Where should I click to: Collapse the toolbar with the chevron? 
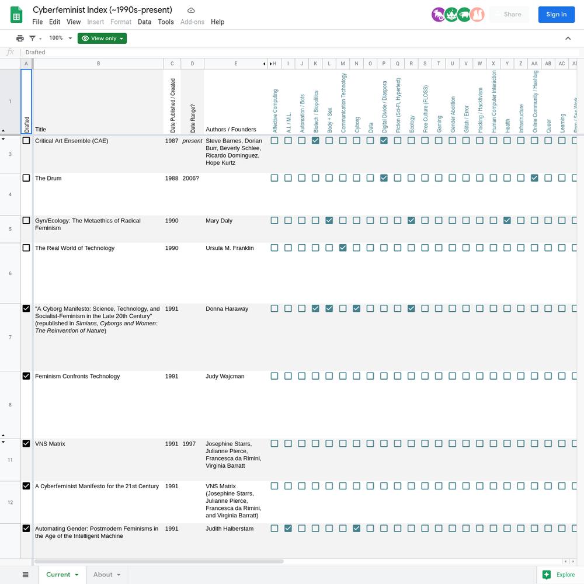(x=568, y=39)
